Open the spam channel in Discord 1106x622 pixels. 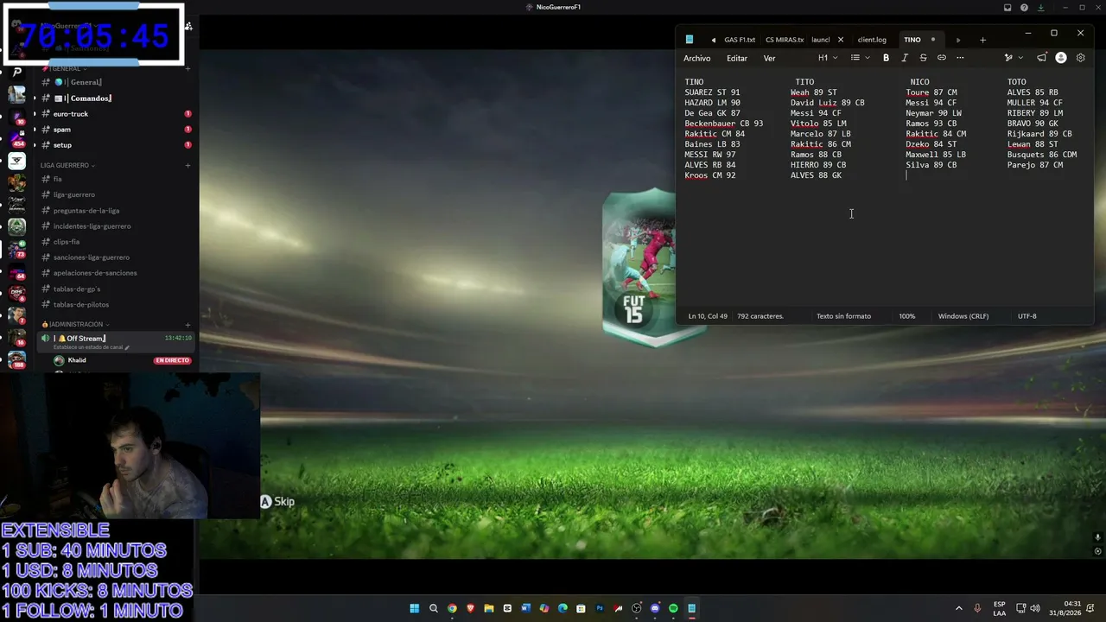[62, 130]
